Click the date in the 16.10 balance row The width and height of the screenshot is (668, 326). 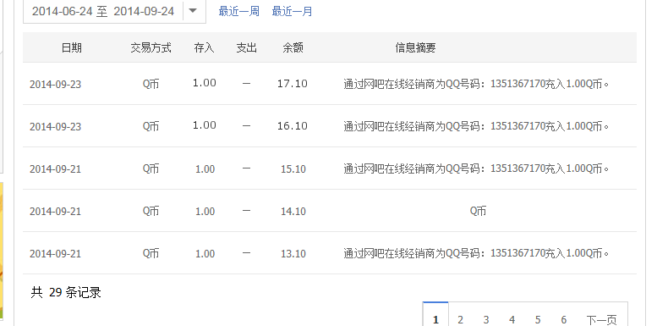click(x=55, y=126)
